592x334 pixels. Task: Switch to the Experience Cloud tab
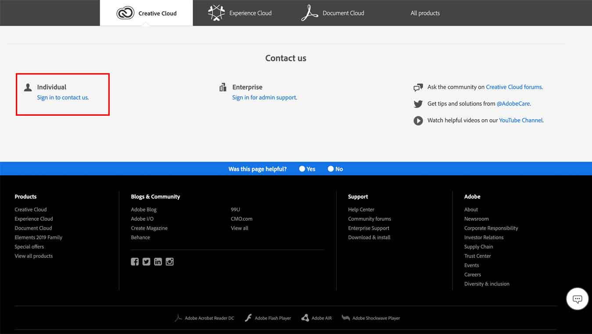(240, 13)
